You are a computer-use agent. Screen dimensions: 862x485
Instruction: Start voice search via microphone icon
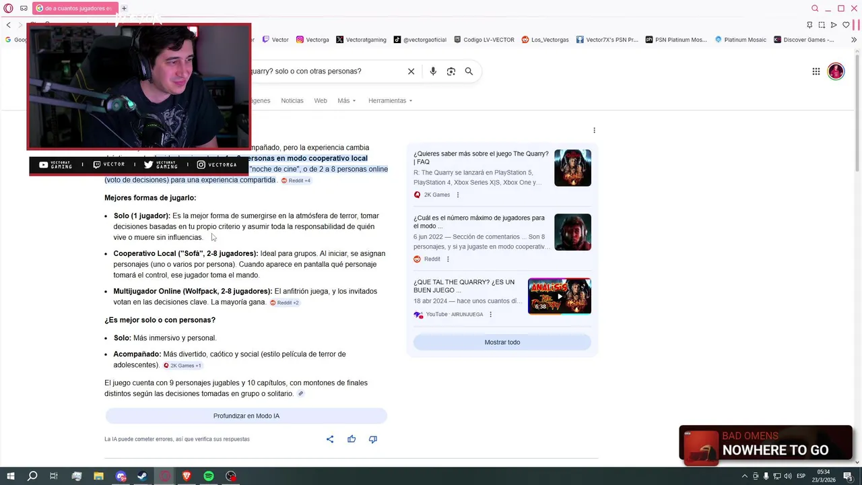[433, 71]
